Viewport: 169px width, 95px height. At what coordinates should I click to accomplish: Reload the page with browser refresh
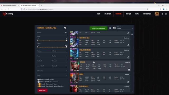(x=8, y=9)
